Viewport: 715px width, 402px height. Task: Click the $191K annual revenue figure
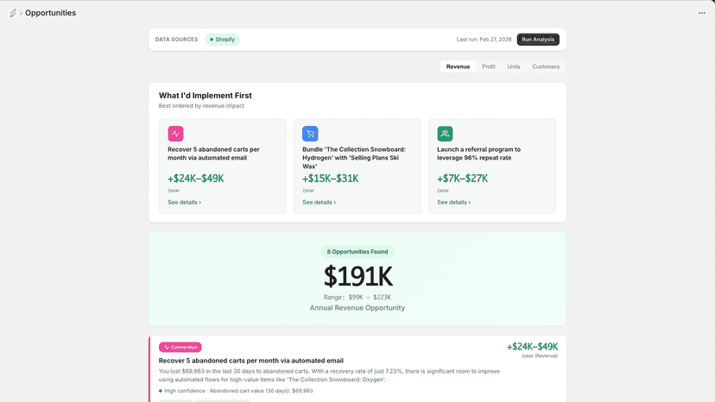click(357, 276)
